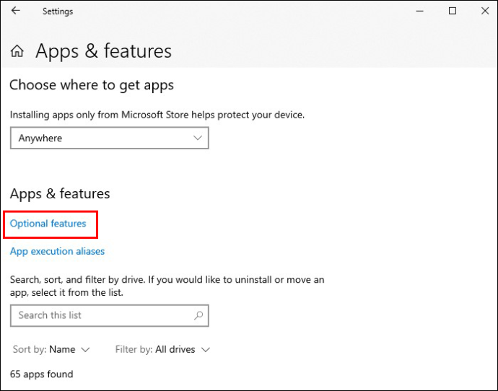498x391 pixels.
Task: Focus the 'Search this list' input field
Action: click(x=101, y=315)
